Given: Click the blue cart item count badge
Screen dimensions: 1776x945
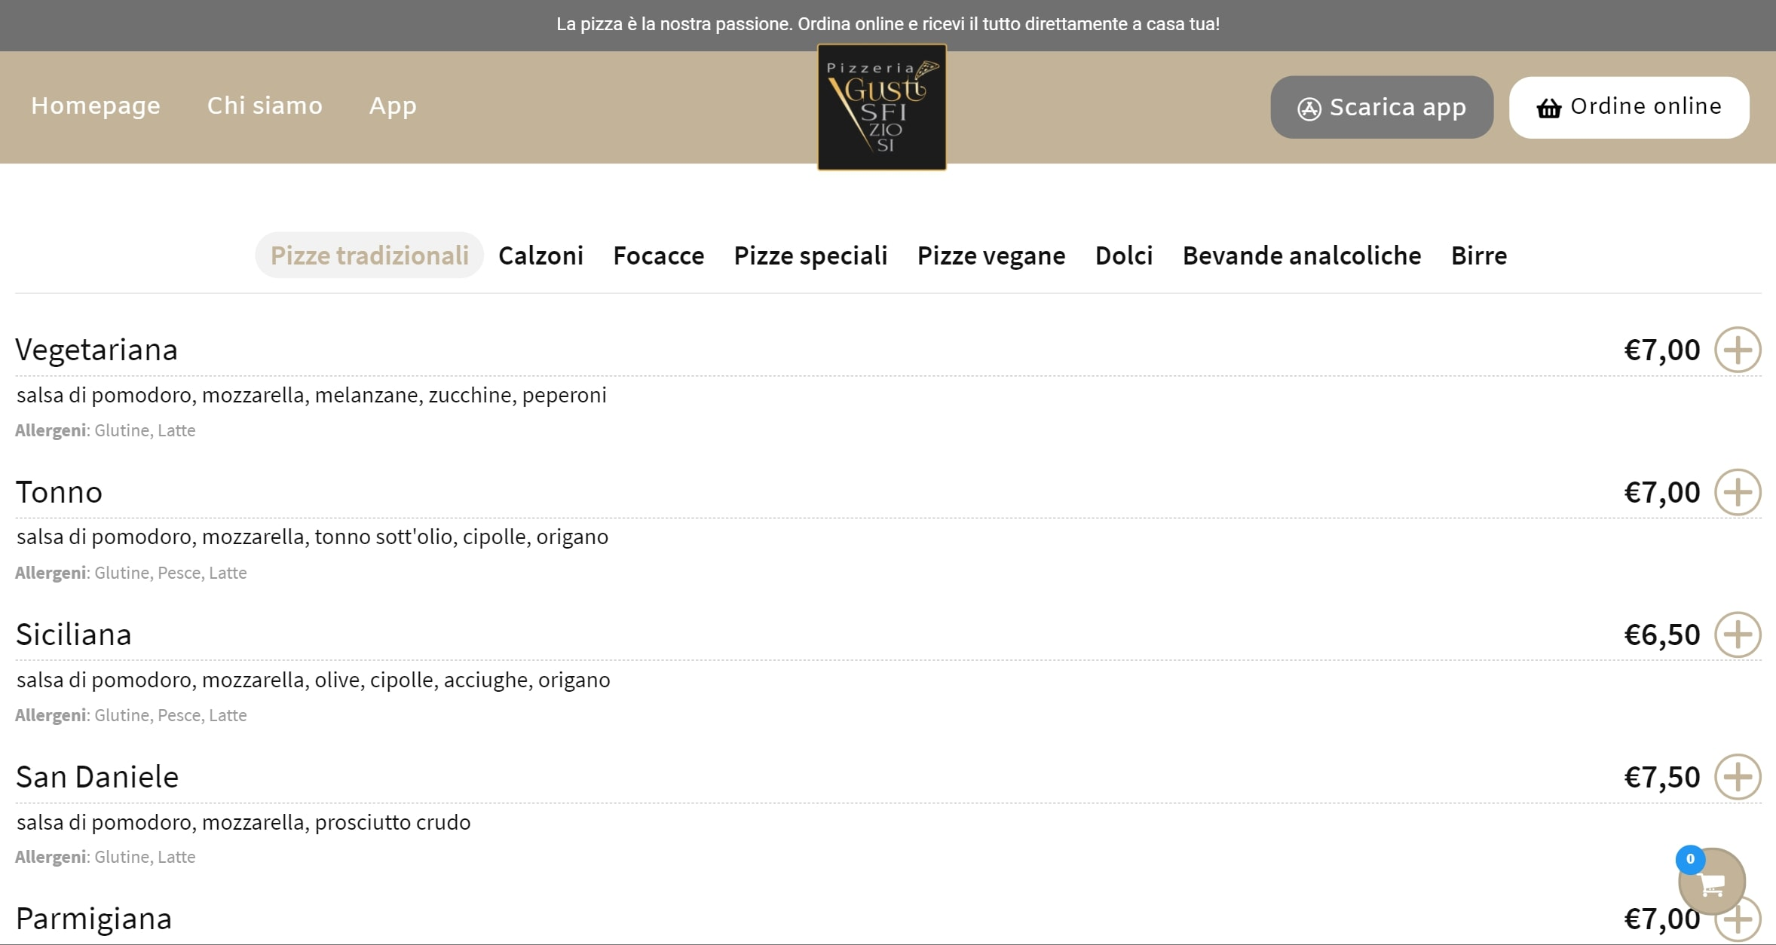Looking at the screenshot, I should [x=1690, y=859].
